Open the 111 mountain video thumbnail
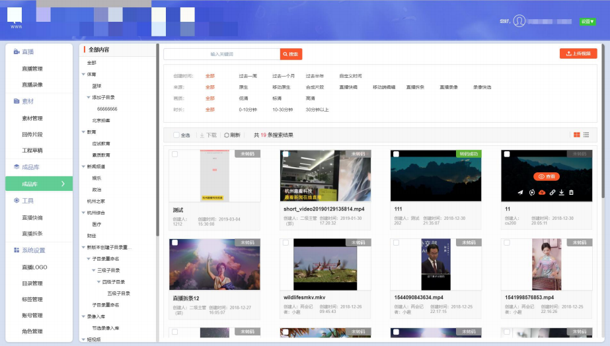 coord(436,176)
